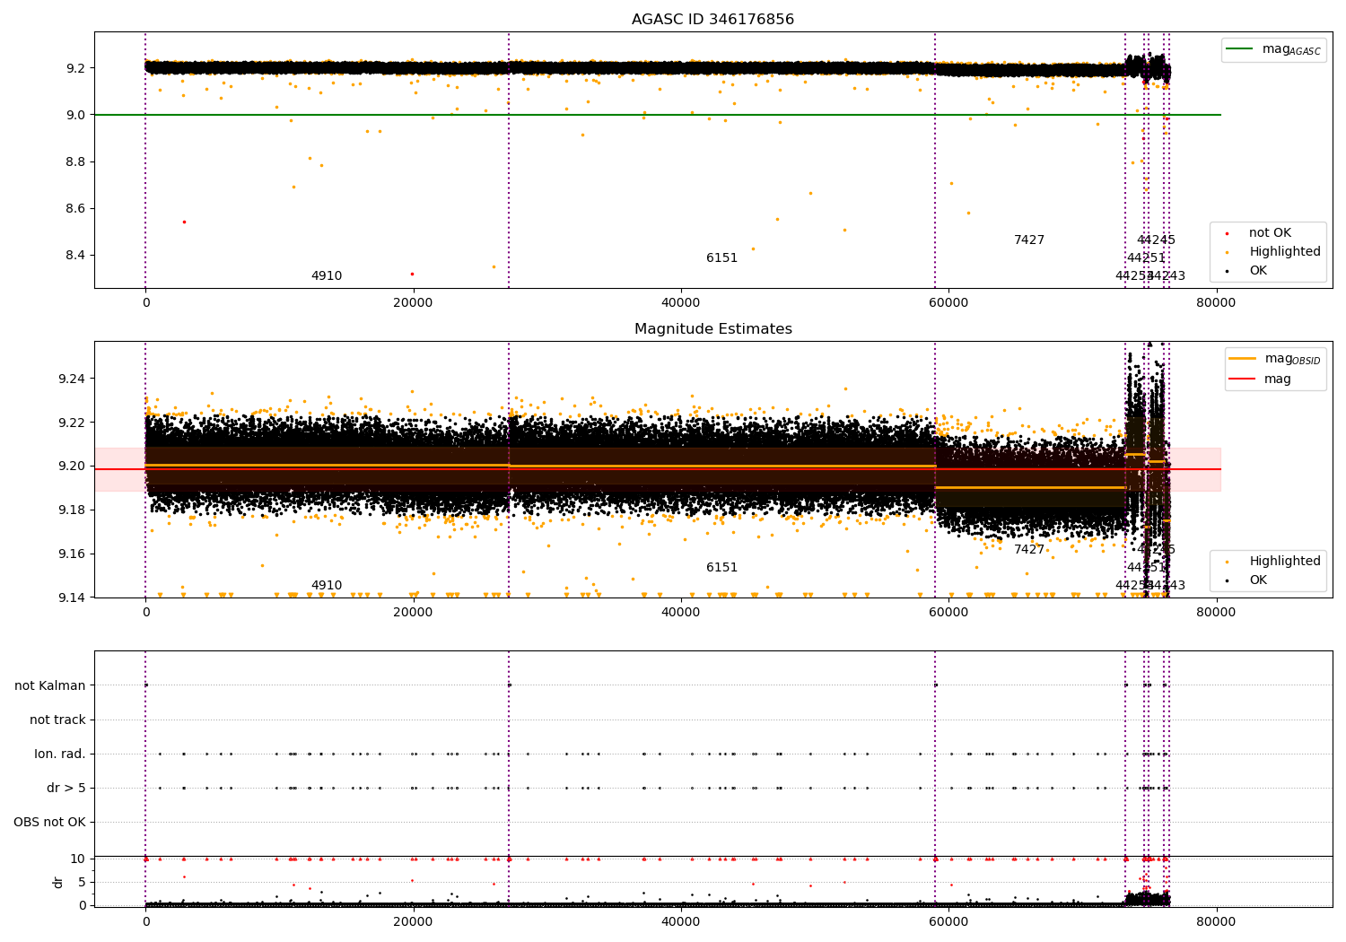Viewport: 1346px width, 942px height.
Task: Click obsid label '4910' in Magnitude Estimates plot
Action: click(x=327, y=586)
